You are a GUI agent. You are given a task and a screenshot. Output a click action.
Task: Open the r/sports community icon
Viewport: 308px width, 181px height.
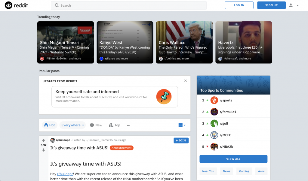[x=214, y=100]
